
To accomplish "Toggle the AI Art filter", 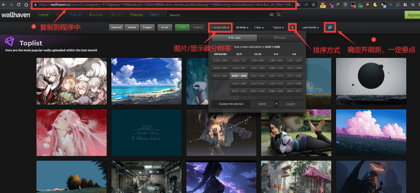I will coord(165,28).
